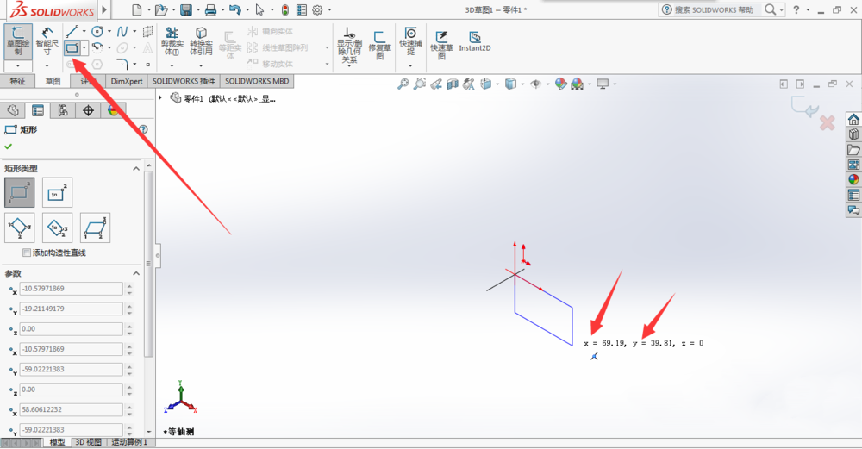Collapse the Parameters (参数) section

tap(136, 273)
